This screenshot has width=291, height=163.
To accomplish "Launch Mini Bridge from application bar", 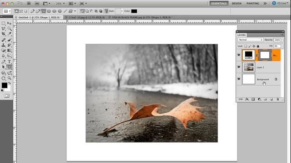I will point(37,3).
